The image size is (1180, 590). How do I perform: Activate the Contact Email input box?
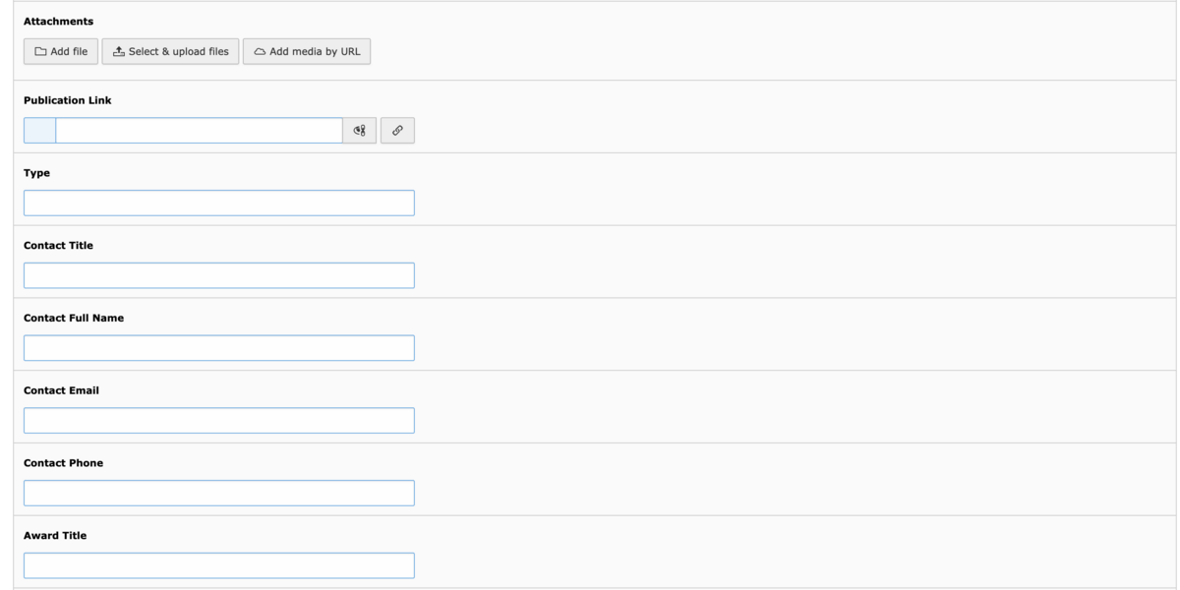219,421
